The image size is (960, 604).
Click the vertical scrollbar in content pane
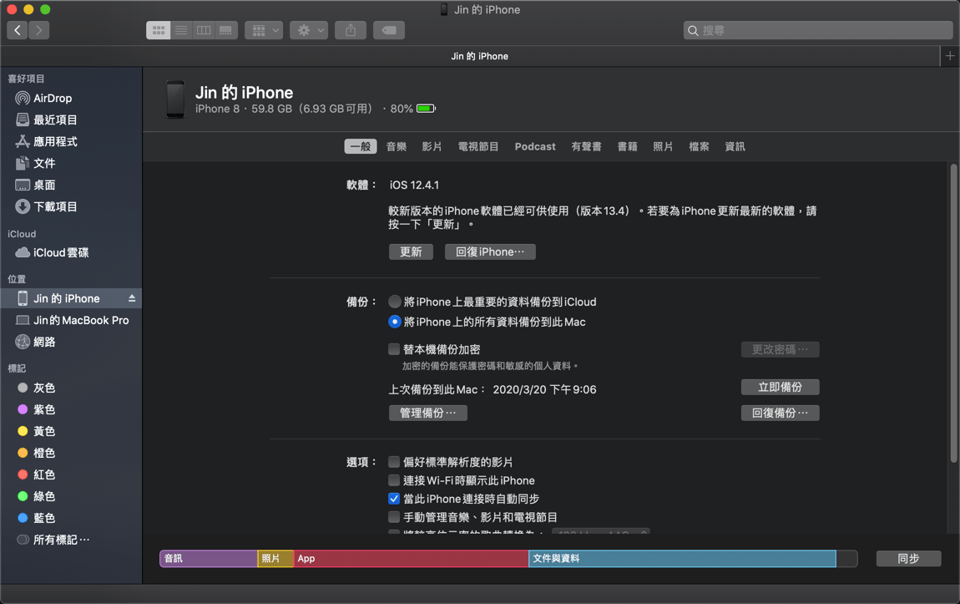click(x=953, y=313)
